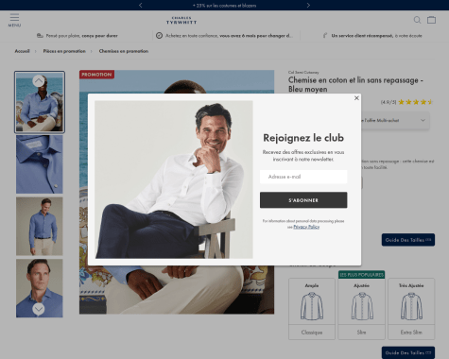The width and height of the screenshot is (449, 359).
Task: Click 'Achetez en toute confiance' text
Action: click(x=192, y=36)
